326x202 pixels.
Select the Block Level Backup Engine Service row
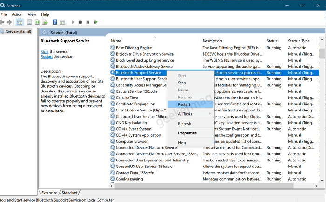pos(214,60)
